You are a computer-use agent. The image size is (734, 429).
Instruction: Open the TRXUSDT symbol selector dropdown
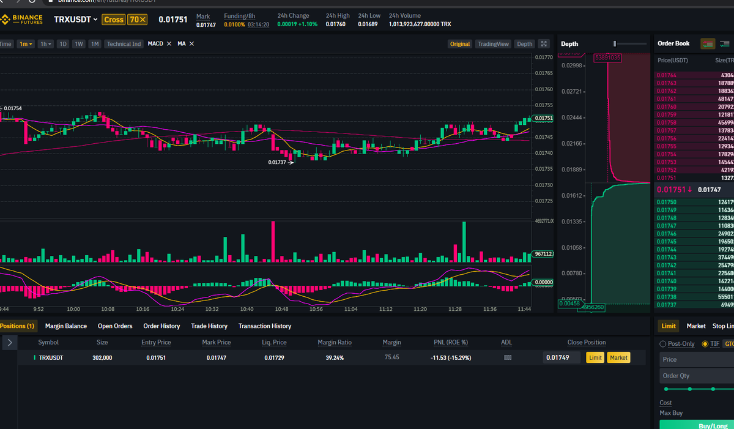tap(75, 20)
